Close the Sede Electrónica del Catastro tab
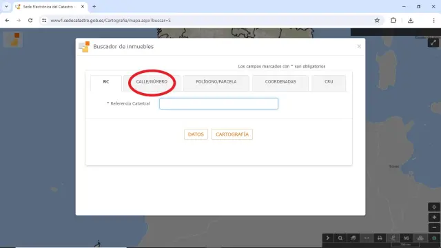The height and width of the screenshot is (248, 441). [x=83, y=6]
